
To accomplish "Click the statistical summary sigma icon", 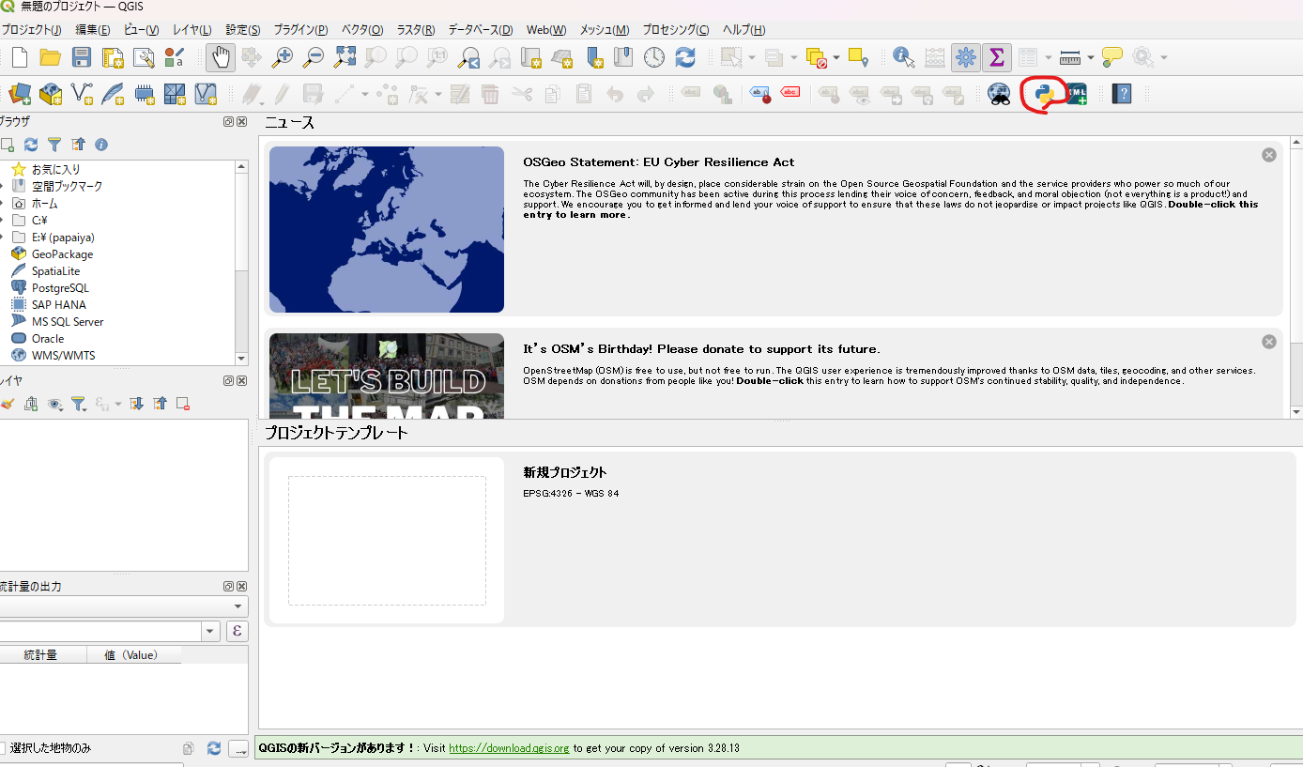I will click(x=996, y=57).
